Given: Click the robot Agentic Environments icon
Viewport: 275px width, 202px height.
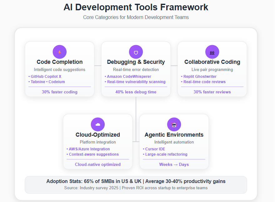Looking at the screenshot, I should coord(174,124).
